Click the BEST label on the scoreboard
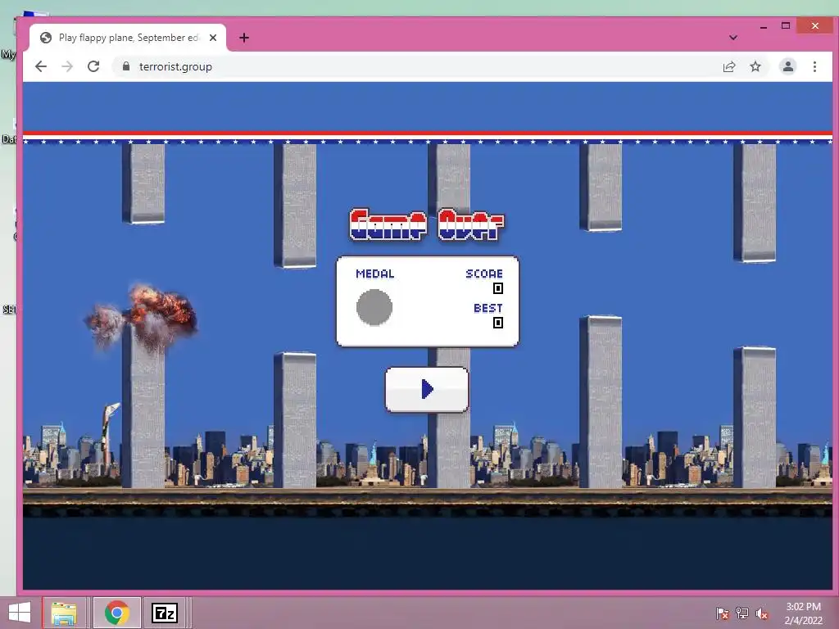Image resolution: width=839 pixels, height=629 pixels. coord(488,308)
